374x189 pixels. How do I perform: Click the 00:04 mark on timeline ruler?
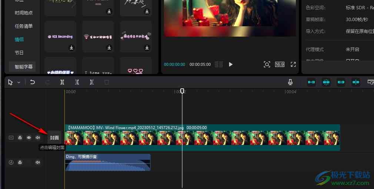[x=291, y=92]
